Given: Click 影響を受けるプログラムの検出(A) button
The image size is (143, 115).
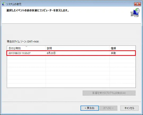Looking at the screenshot, I should pos(109,93).
